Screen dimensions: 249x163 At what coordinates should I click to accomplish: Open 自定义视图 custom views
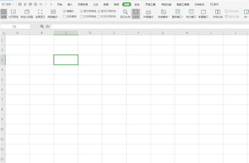(x=27, y=14)
